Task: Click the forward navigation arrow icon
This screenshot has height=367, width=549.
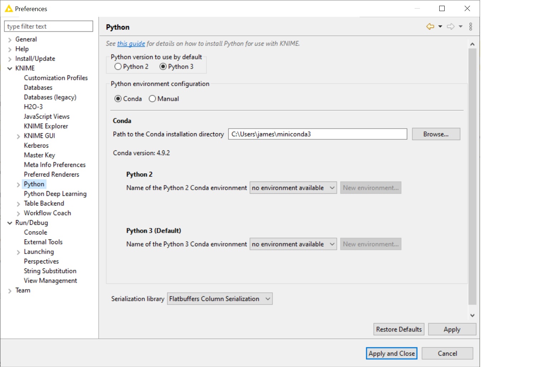Action: [x=451, y=26]
